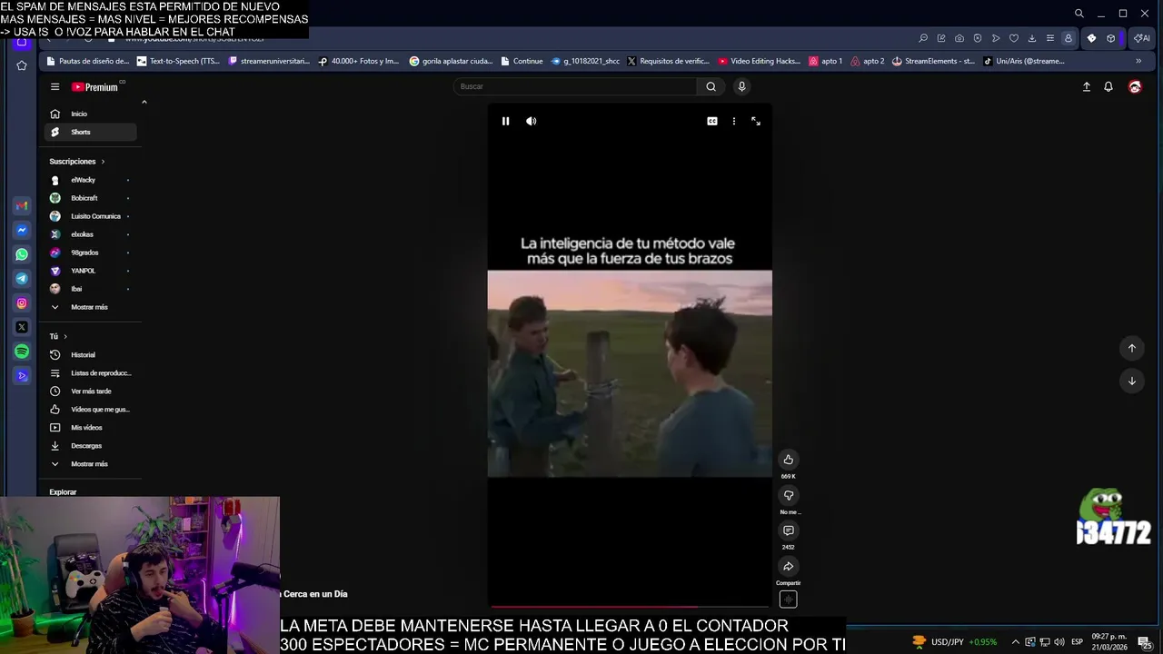This screenshot has width=1163, height=654.
Task: Open Ver más tarde
Action: pyautogui.click(x=90, y=391)
